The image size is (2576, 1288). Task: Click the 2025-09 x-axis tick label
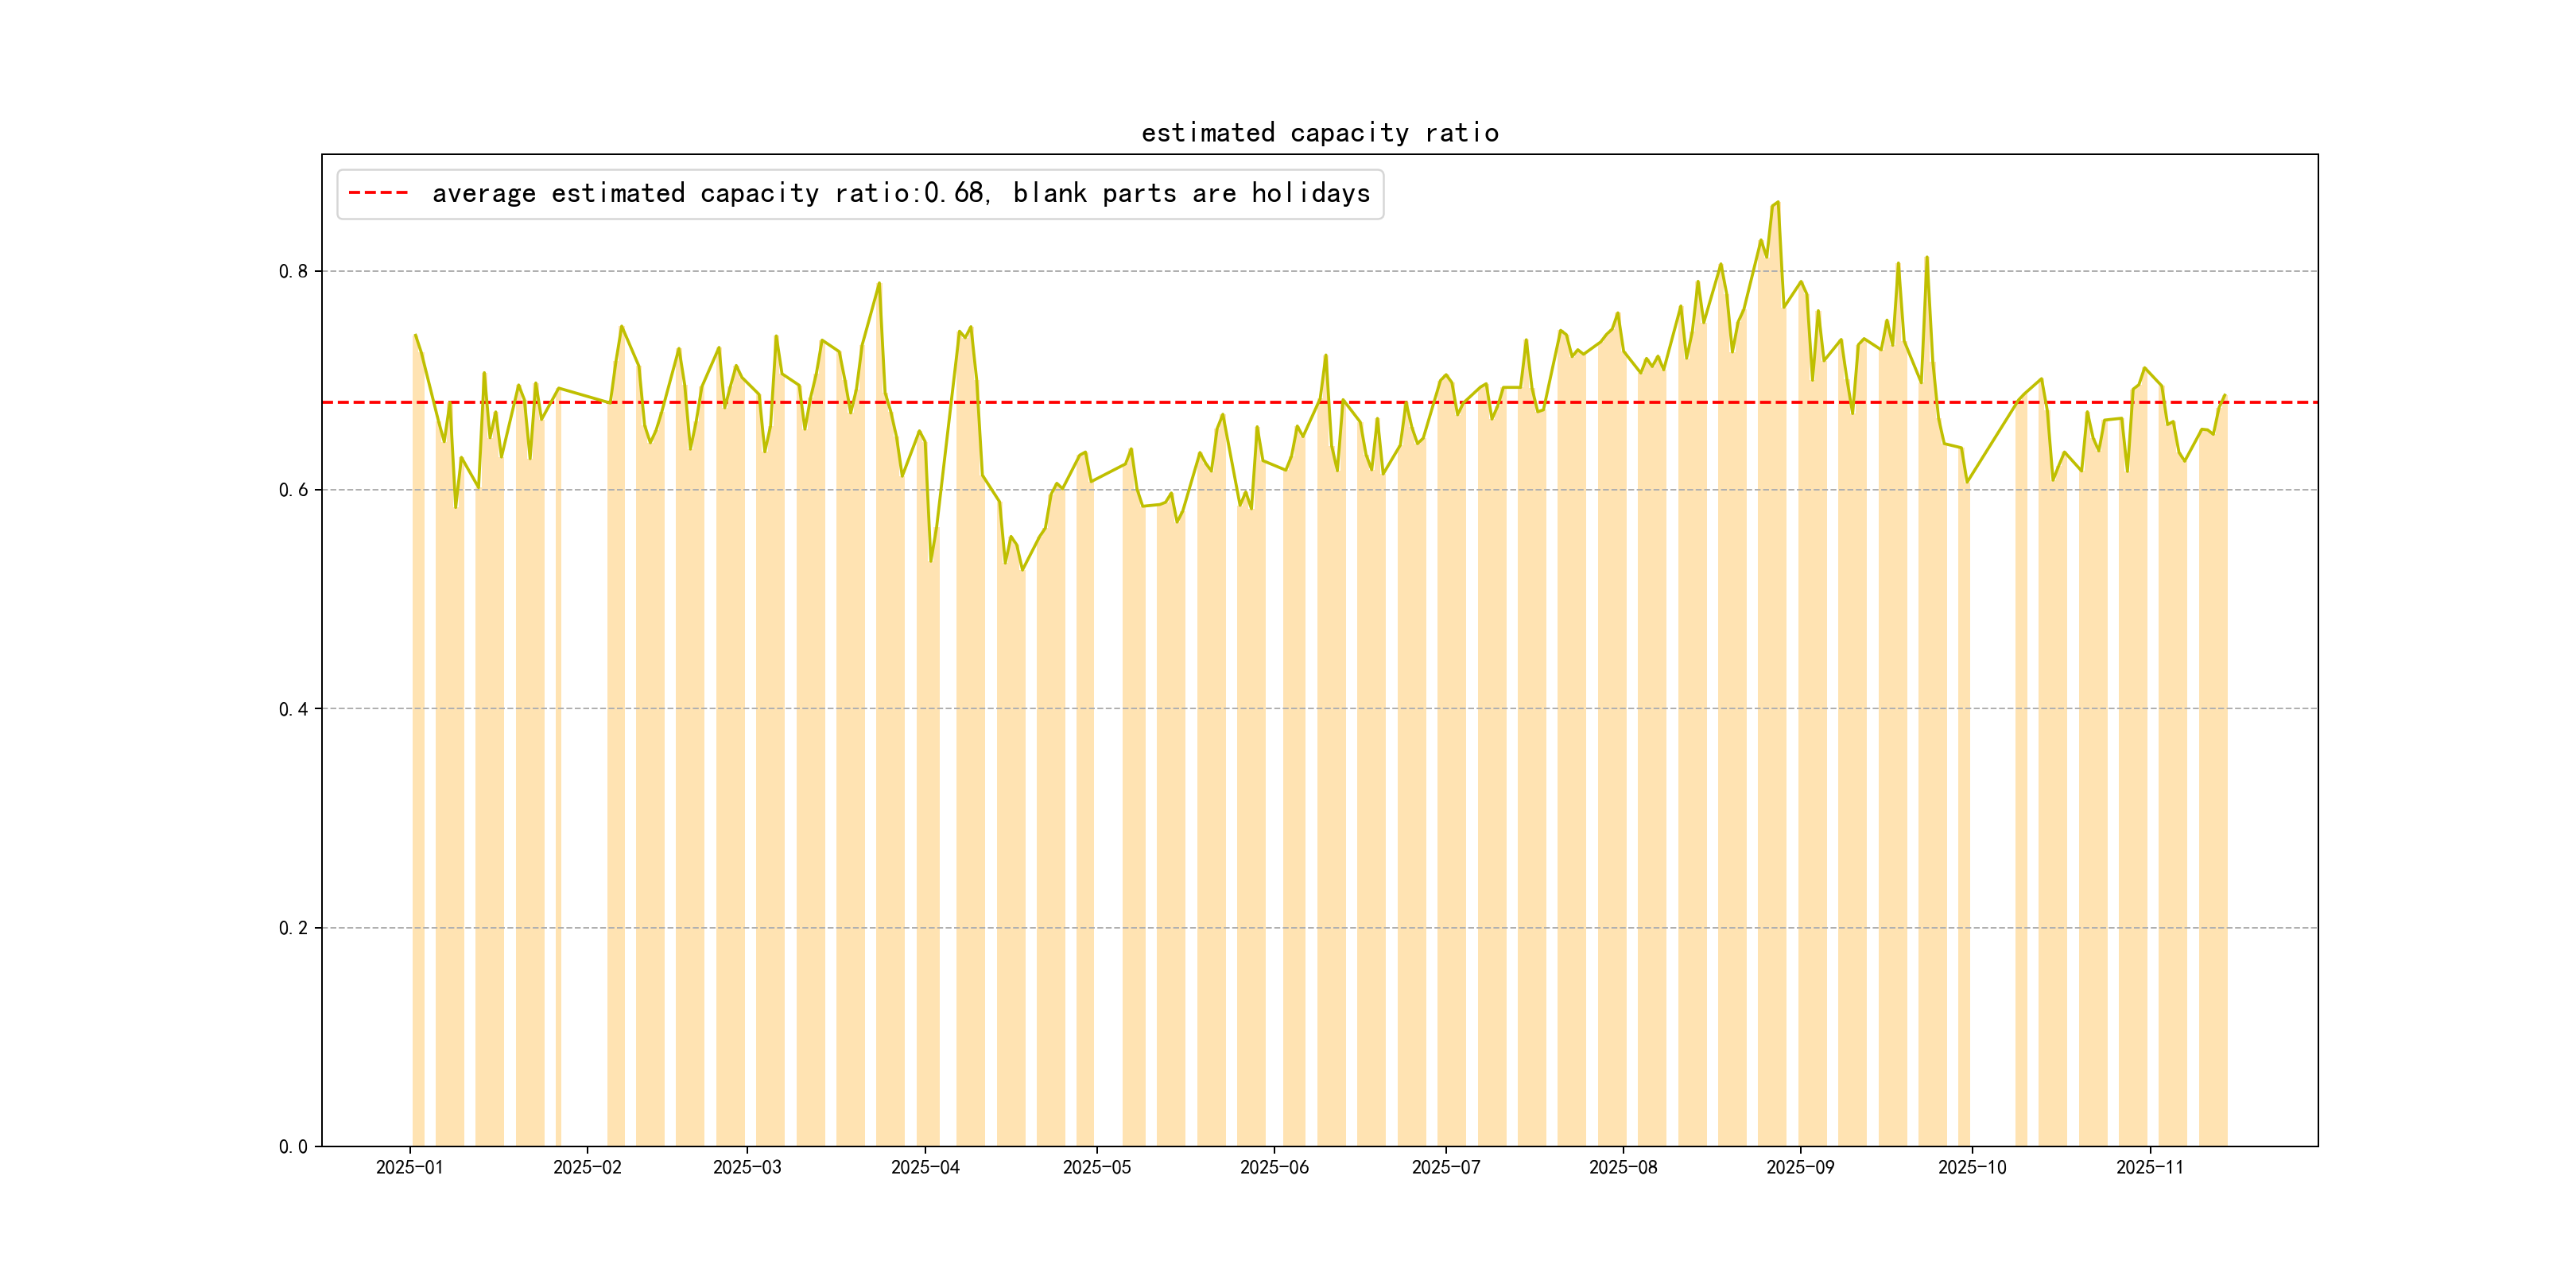1800,1167
